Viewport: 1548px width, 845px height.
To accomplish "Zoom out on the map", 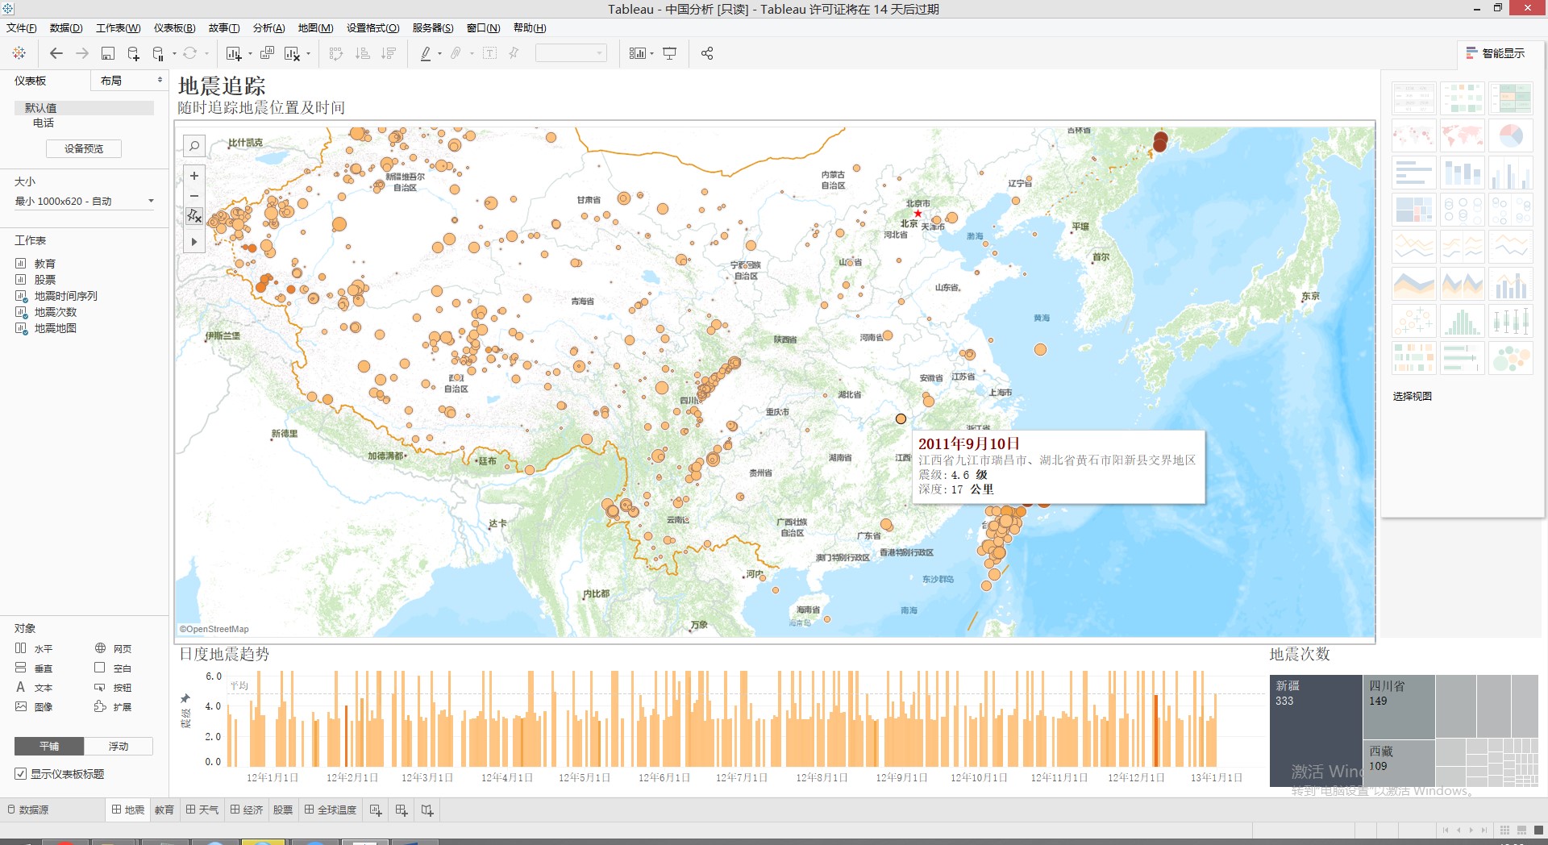I will [x=194, y=196].
